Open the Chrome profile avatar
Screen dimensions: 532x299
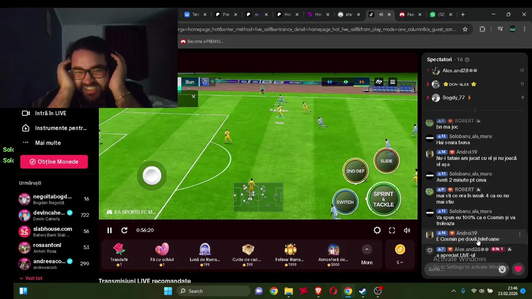click(512, 29)
